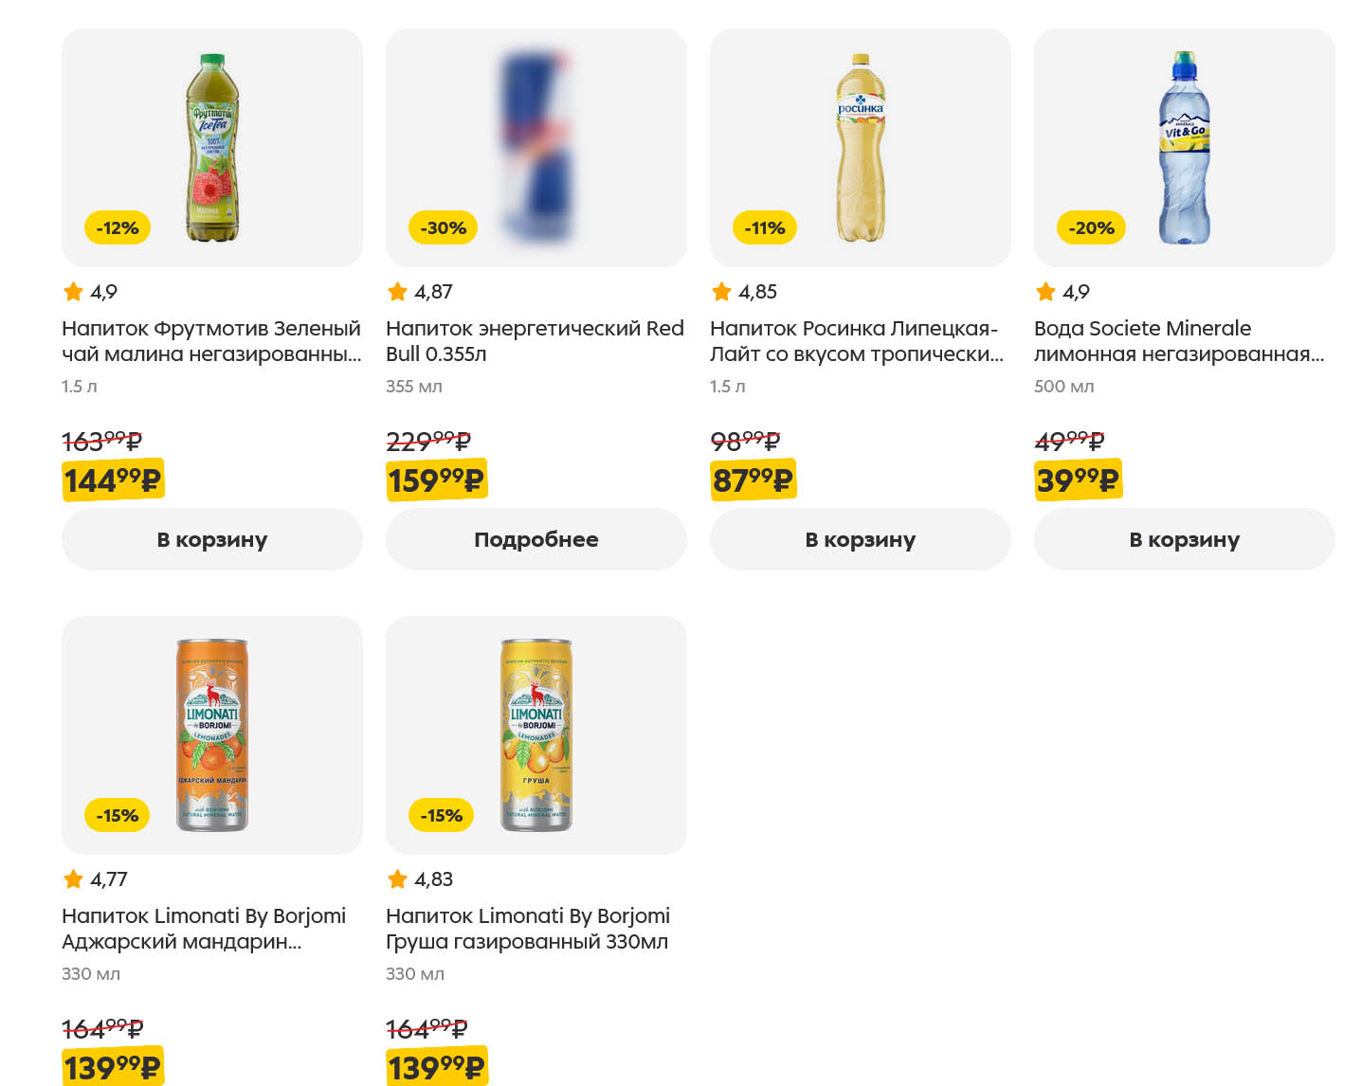
Task: Click rating star beside 4,77
Action: coord(73,879)
